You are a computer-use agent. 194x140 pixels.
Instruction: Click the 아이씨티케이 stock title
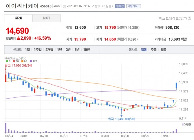[22, 6]
